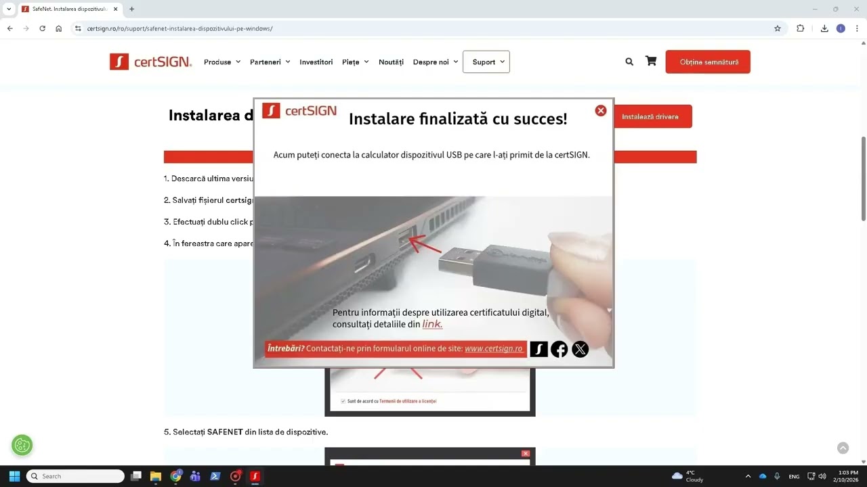
Task: Click the address bar URL field
Action: 427,28
